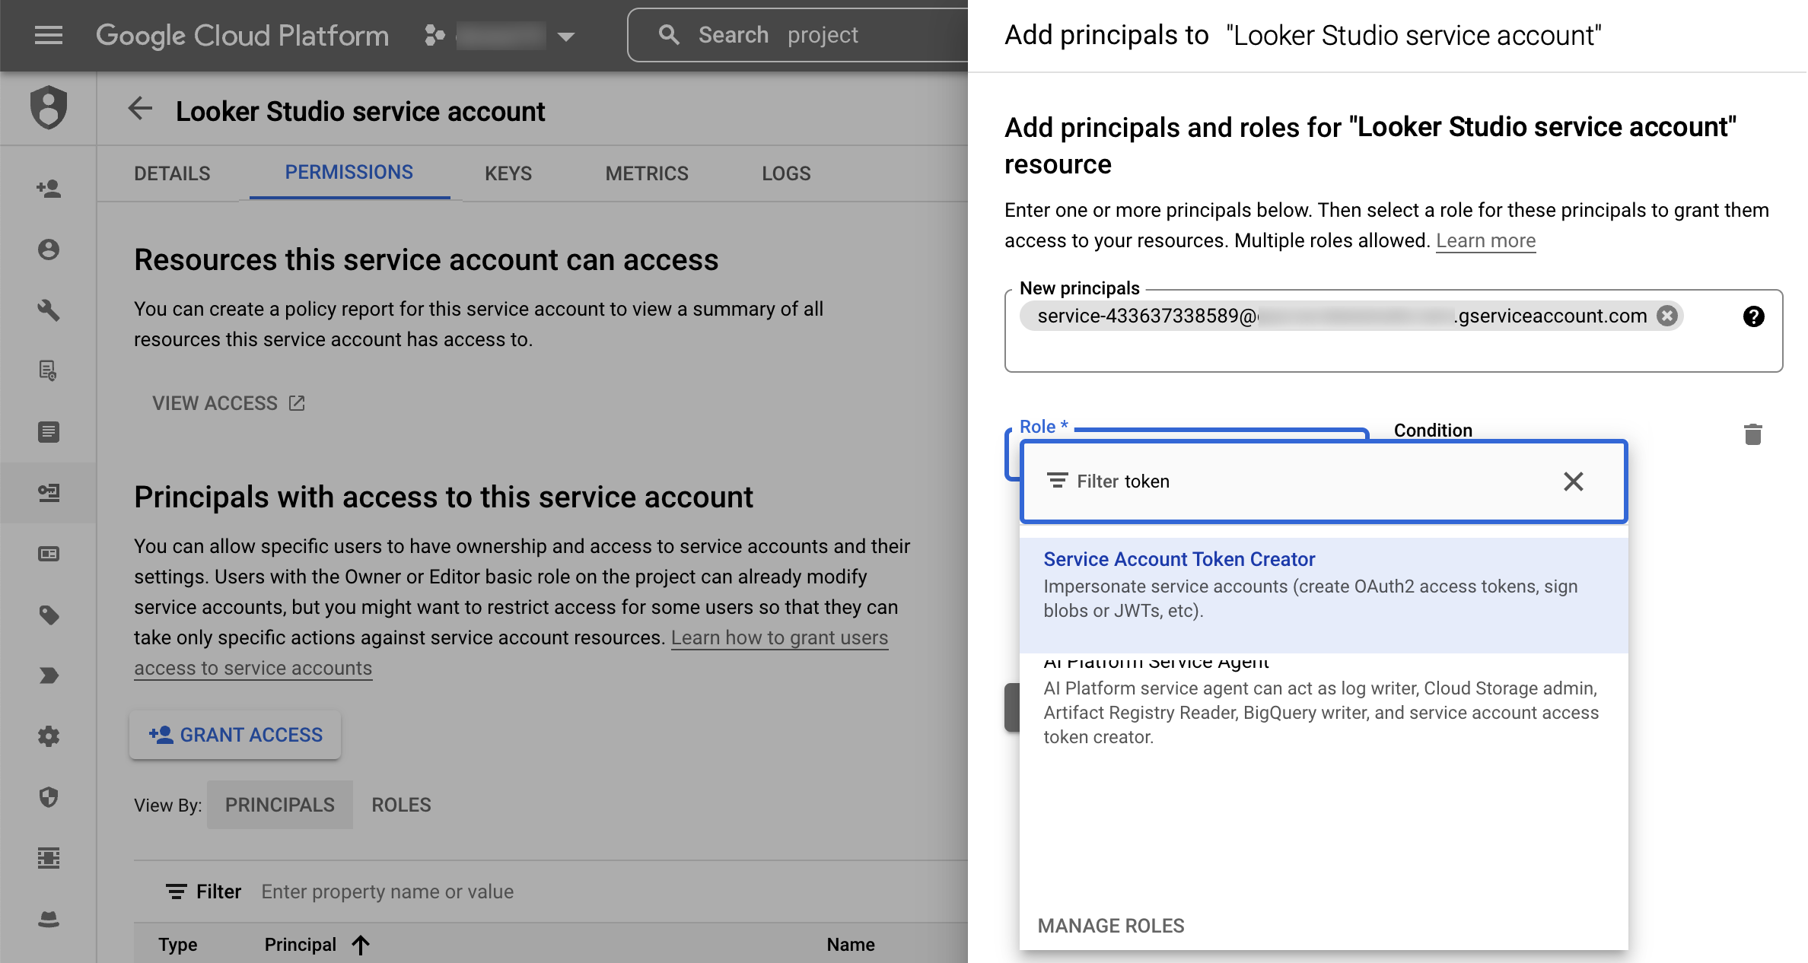1808x963 pixels.
Task: Click the Learn more hyperlink
Action: pos(1486,240)
